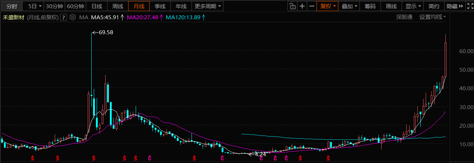Click the 50.00 price axis label

[x=466, y=70]
